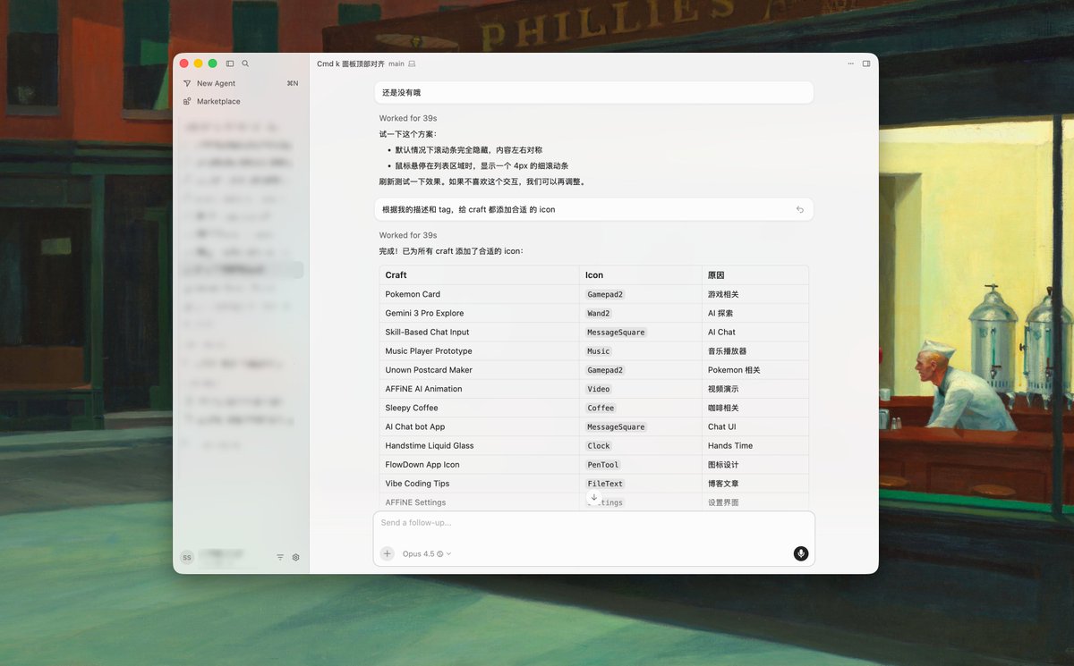The width and height of the screenshot is (1074, 666).
Task: Click the computer icon beside main
Action: (x=412, y=63)
